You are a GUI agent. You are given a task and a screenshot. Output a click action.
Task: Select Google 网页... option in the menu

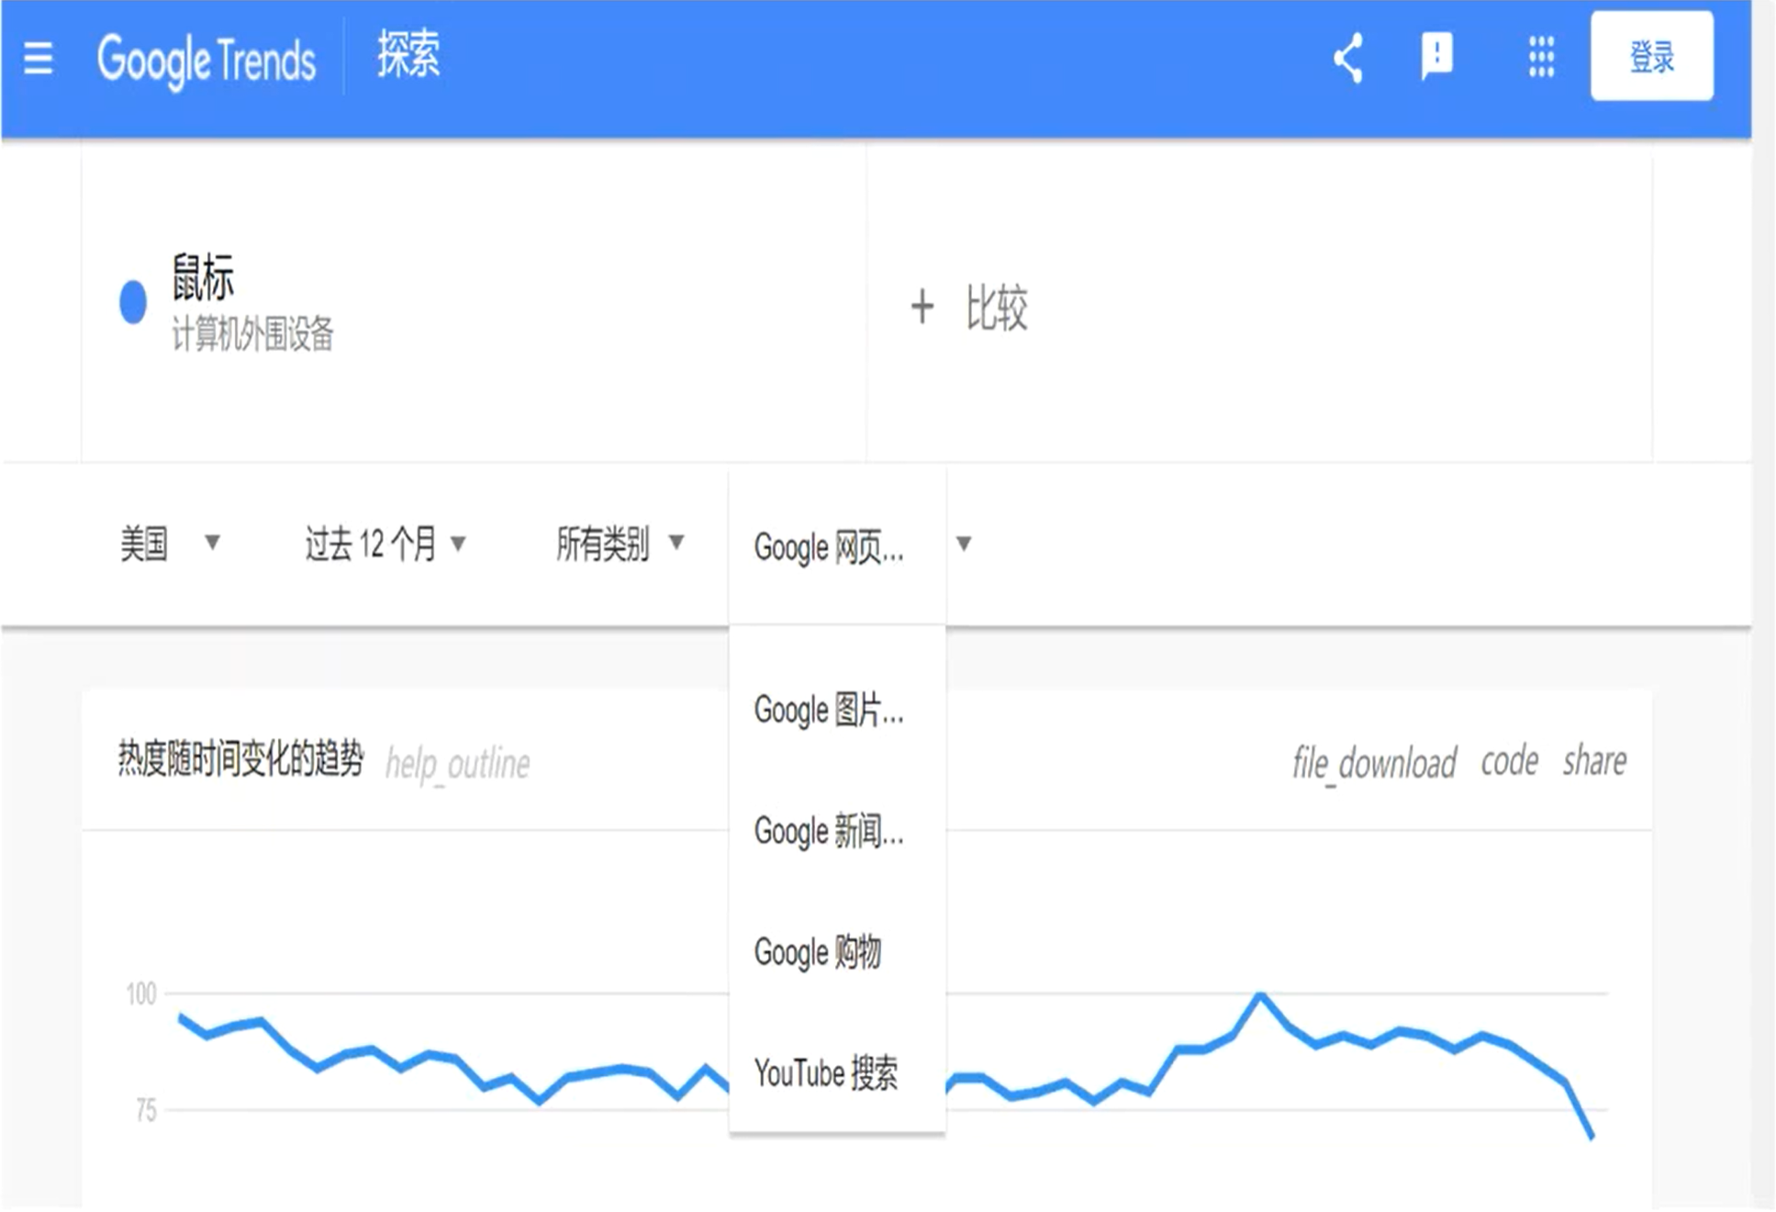coord(829,548)
